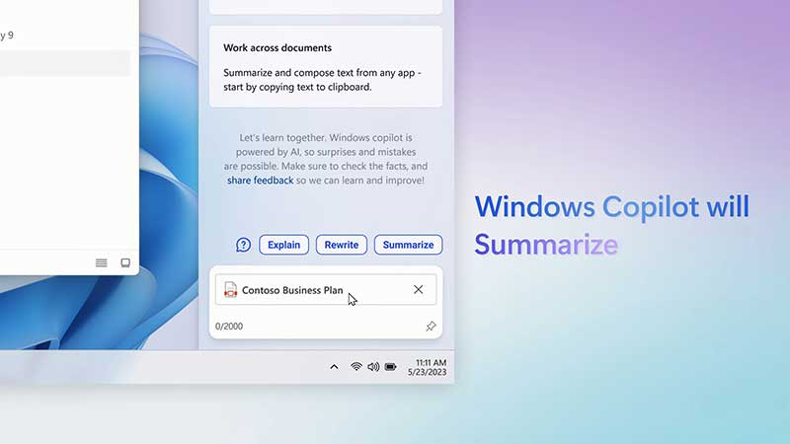The width and height of the screenshot is (790, 444).
Task: Show hidden icons with taskbar chevron
Action: [334, 367]
